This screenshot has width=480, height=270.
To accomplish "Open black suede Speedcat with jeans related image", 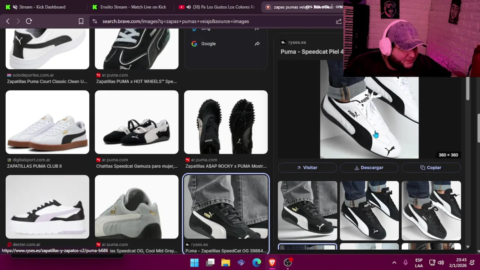I will tap(307, 211).
